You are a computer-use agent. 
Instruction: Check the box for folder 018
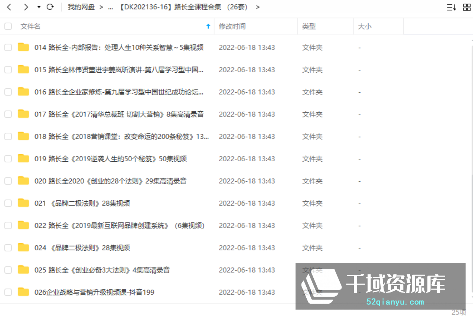[8, 136]
